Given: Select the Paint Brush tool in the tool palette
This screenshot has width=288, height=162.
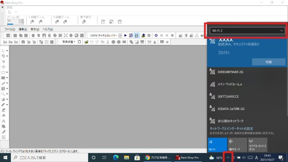Looking at the screenshot, I should 3,83.
